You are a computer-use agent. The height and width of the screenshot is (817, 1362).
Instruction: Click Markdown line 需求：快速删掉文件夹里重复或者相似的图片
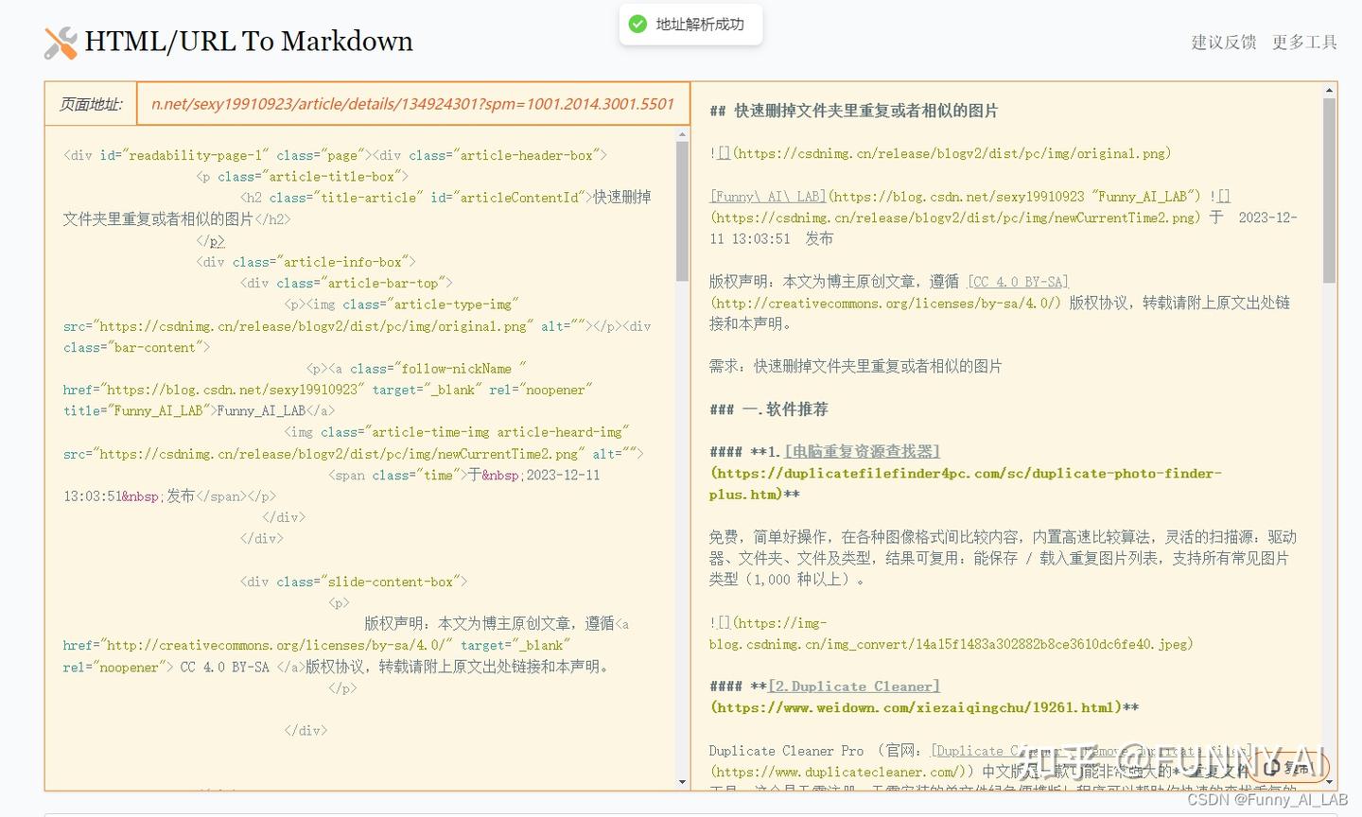855,366
